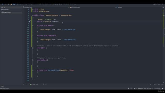This screenshot has height=93, width=165.
Task: Collapse the Start method outline toggle
Action: (33, 48)
